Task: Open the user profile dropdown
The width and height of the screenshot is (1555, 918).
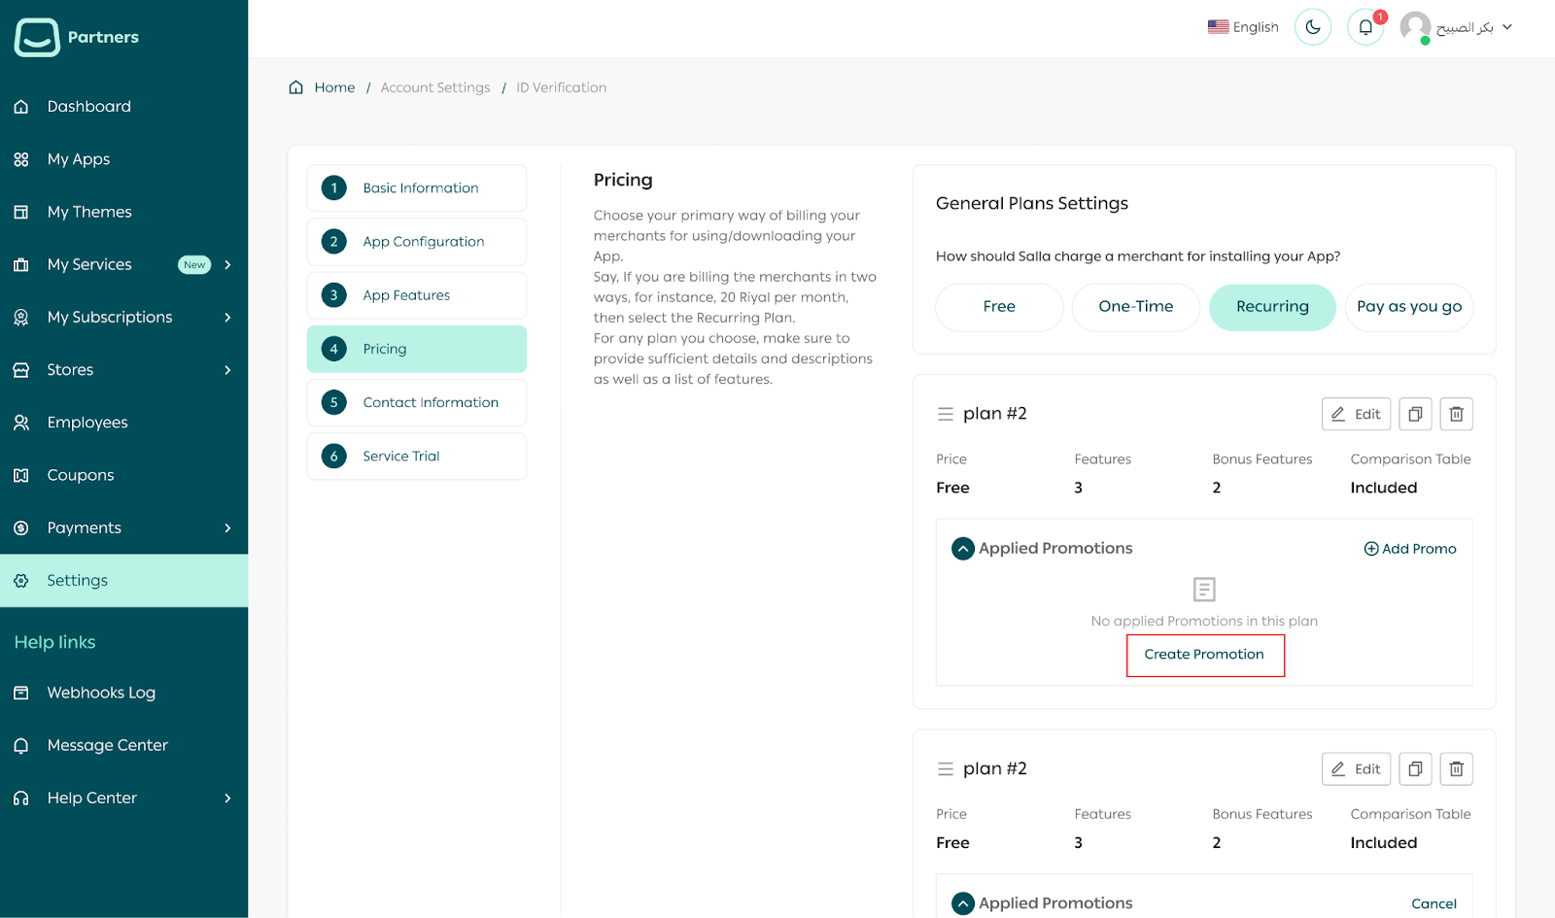Action: (1456, 27)
